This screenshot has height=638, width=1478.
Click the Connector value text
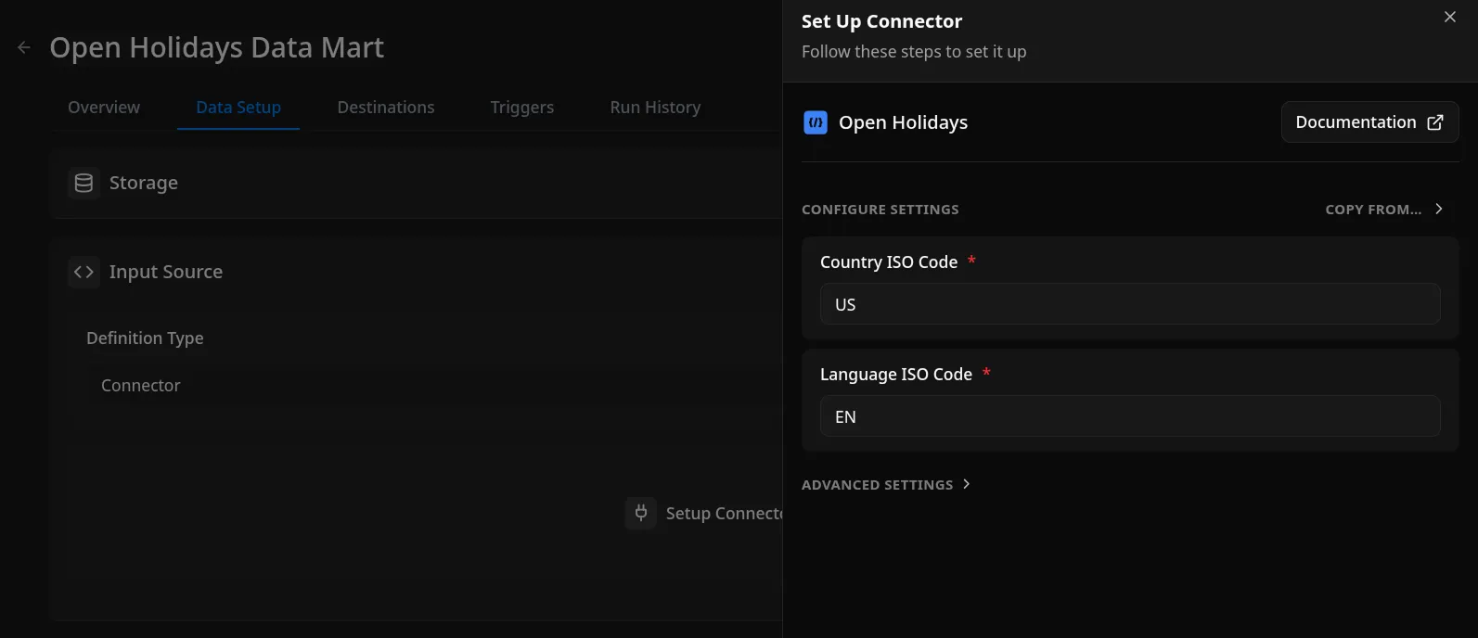[x=141, y=385]
